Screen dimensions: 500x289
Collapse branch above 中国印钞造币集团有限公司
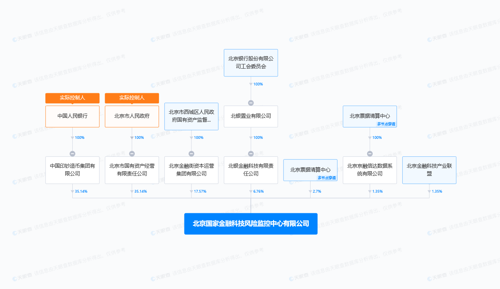[72, 154]
